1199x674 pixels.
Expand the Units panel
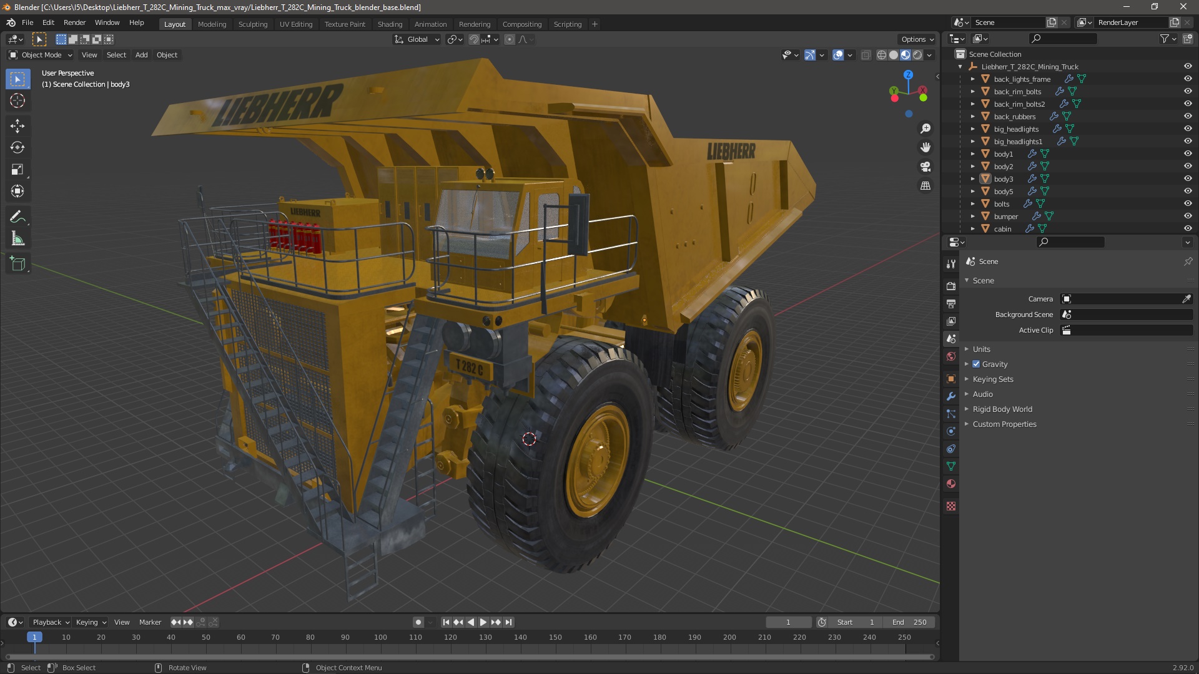[x=981, y=349]
